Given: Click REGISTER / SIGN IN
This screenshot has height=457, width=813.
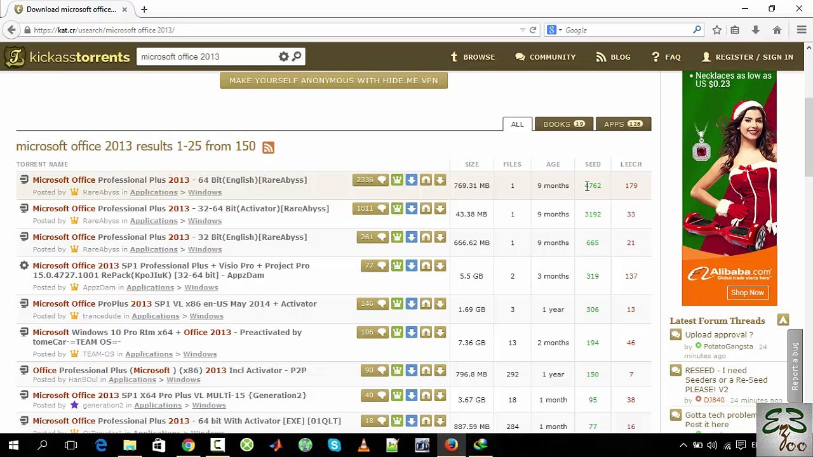Looking at the screenshot, I should click(x=747, y=57).
